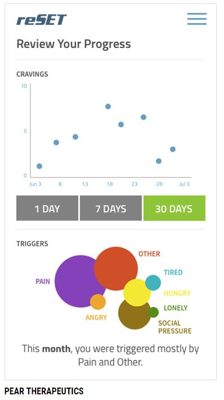224x400 pixels.
Task: Click the first craving point near Jun 3
Action: [x=39, y=166]
